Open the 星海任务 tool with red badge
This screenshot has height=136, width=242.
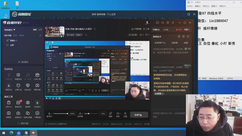point(18,104)
